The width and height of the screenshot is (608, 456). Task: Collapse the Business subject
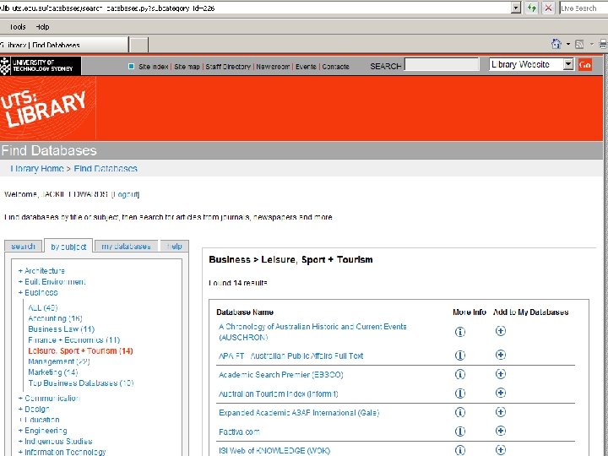tap(38, 292)
